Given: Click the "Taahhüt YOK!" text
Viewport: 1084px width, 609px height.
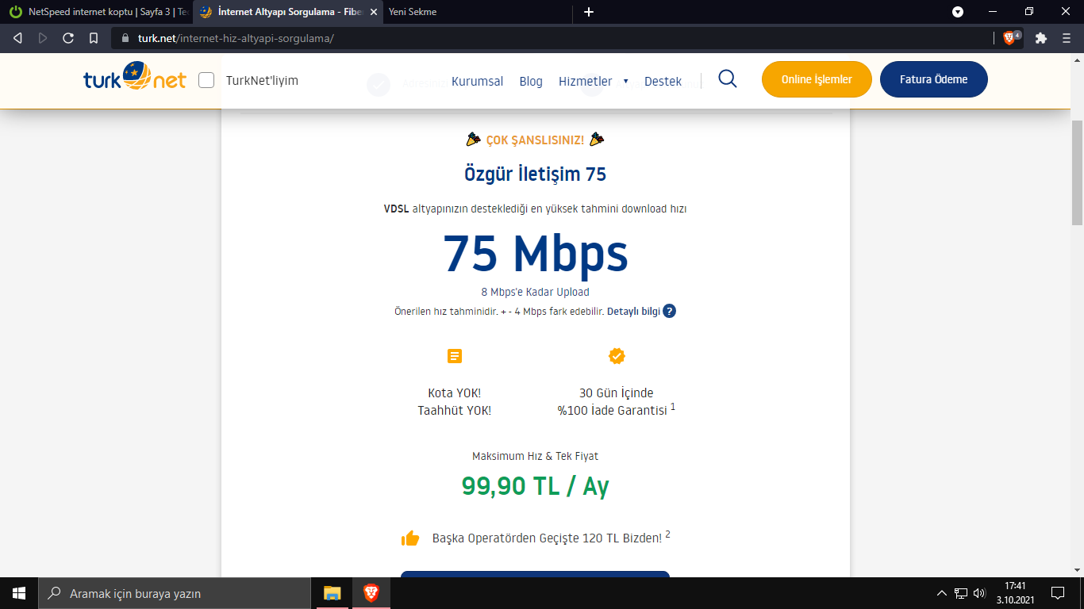Looking at the screenshot, I should point(455,411).
